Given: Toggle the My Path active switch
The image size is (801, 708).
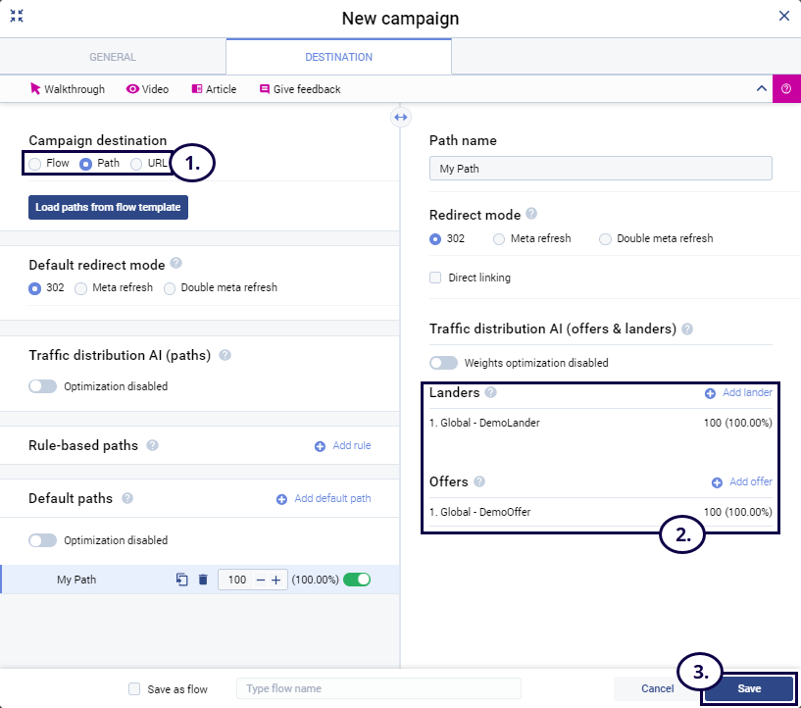Looking at the screenshot, I should [357, 580].
